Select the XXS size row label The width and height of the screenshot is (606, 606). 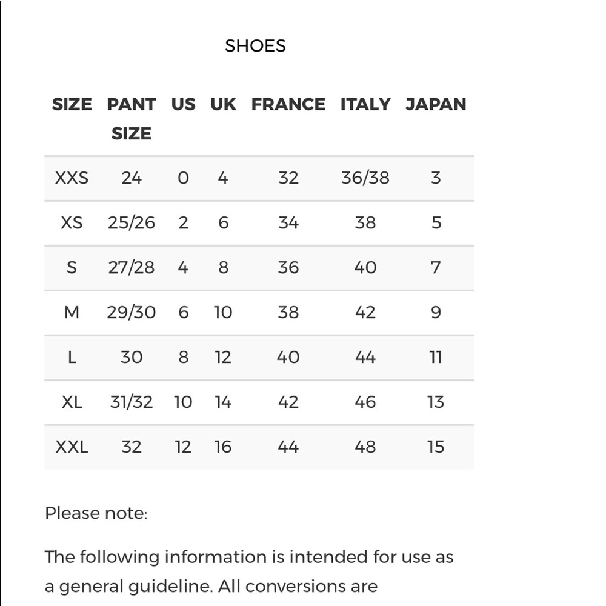72,178
